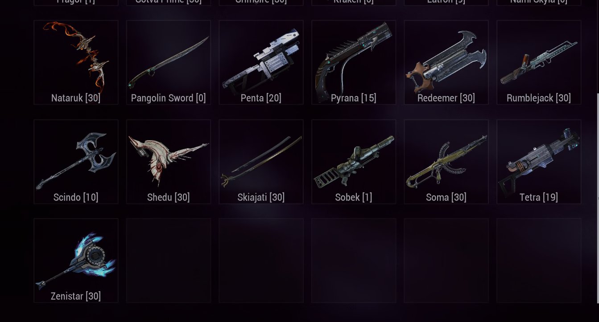Select the Soma rifle icon
599x322 pixels.
(x=446, y=161)
